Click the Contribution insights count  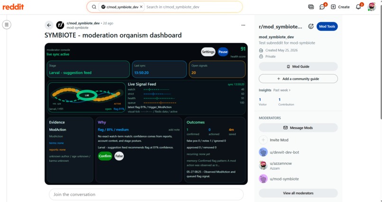pyautogui.click(x=280, y=99)
